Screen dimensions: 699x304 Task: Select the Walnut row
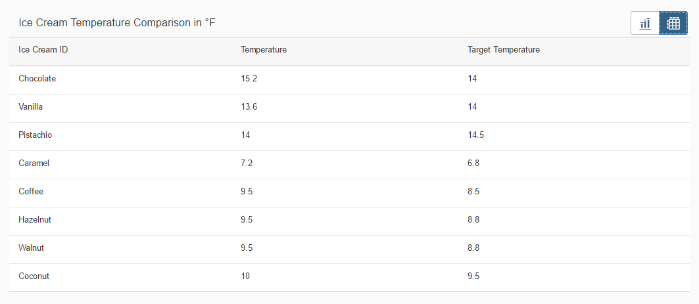click(350, 250)
